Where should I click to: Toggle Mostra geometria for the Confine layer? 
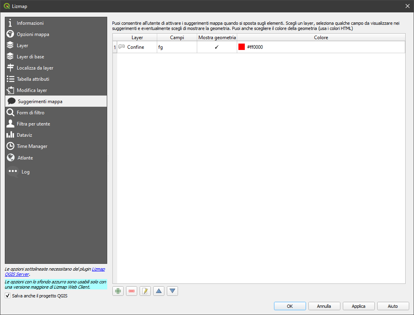pos(216,47)
